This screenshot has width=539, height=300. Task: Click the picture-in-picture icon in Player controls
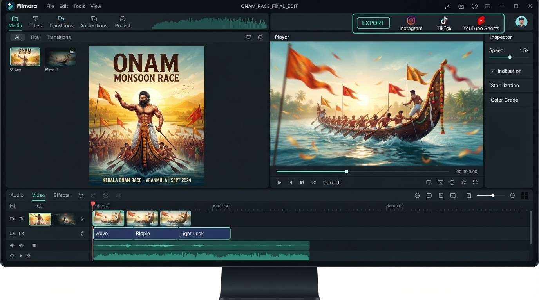pyautogui.click(x=440, y=182)
